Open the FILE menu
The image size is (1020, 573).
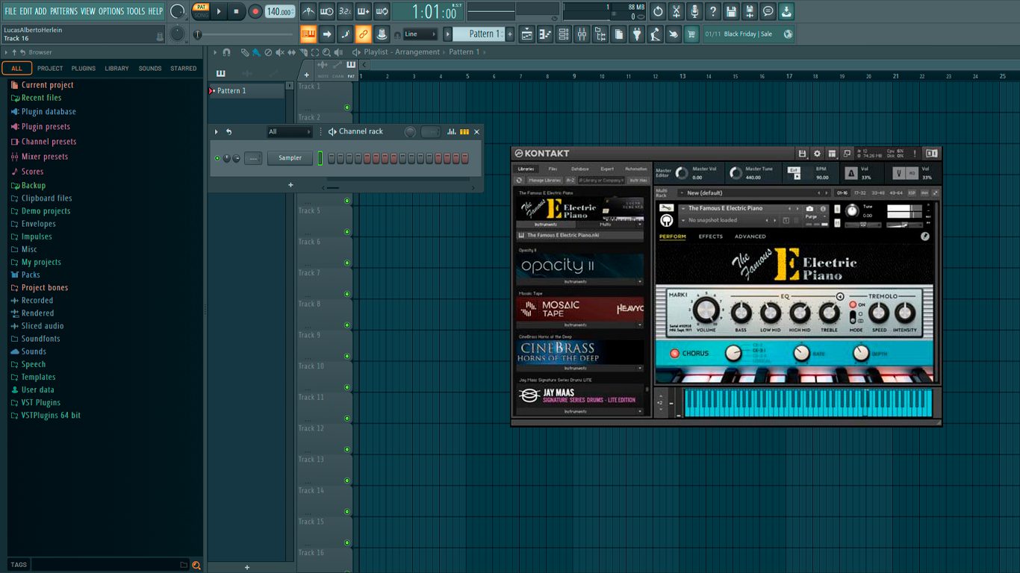(x=10, y=11)
